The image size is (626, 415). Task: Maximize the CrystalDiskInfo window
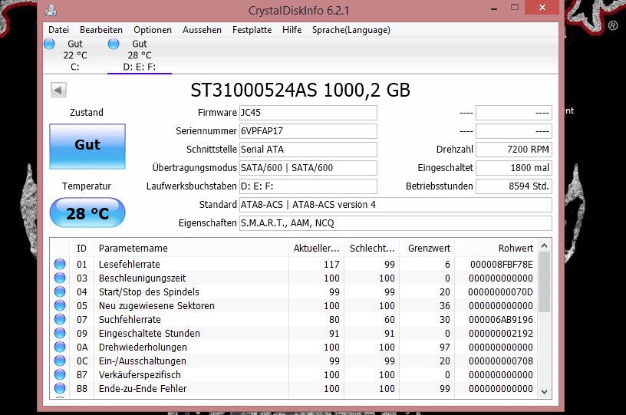(x=515, y=7)
